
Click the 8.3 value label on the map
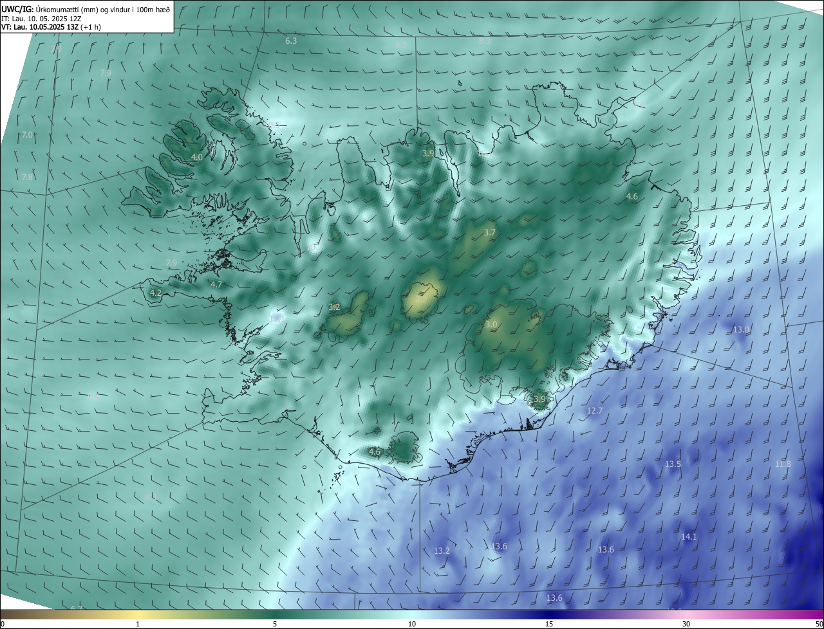[x=485, y=41]
